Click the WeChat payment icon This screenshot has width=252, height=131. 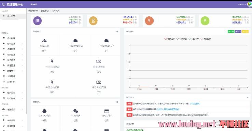[x=75, y=111]
